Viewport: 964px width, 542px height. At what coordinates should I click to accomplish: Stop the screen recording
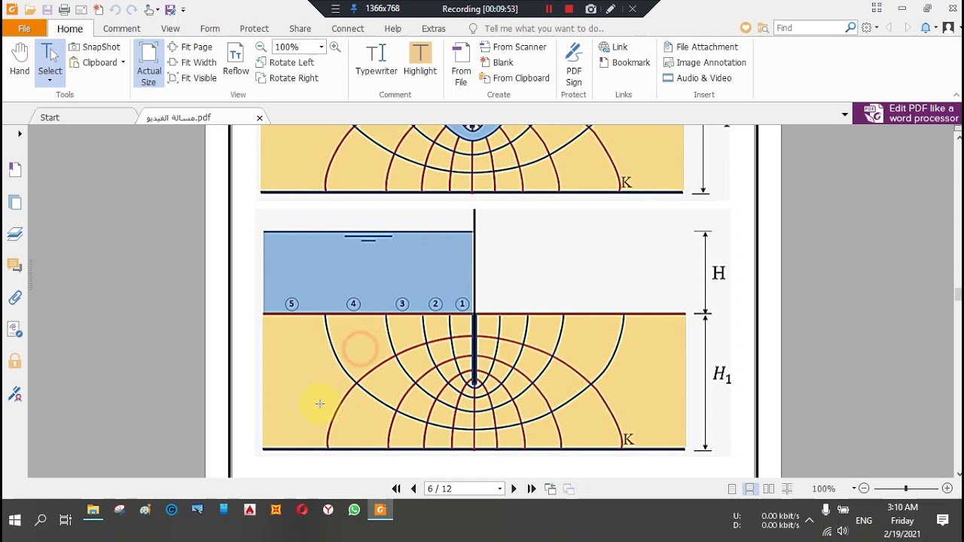tap(569, 9)
